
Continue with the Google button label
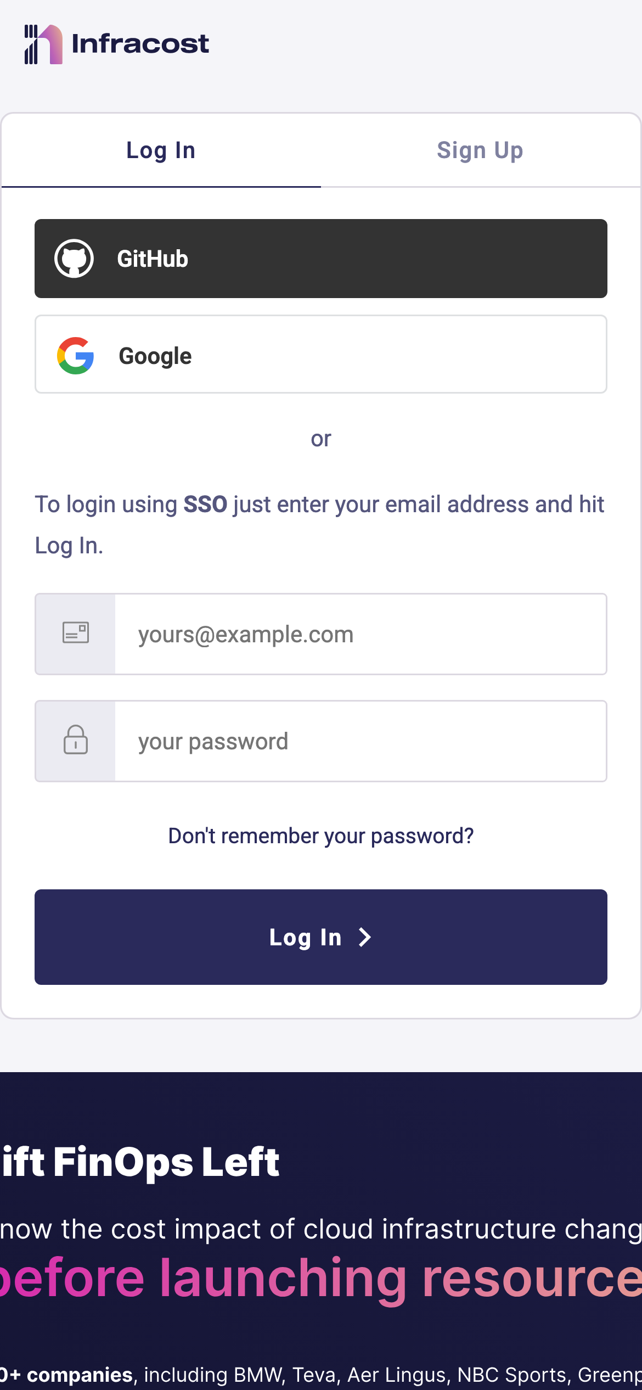pos(155,356)
